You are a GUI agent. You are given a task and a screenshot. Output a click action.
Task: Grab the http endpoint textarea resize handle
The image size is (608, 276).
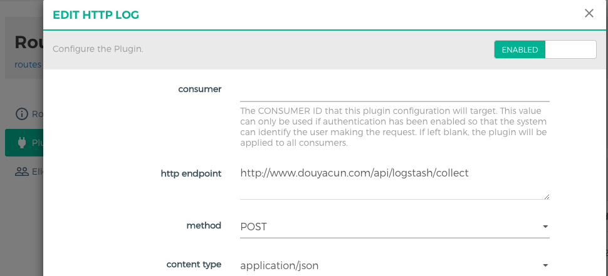547,197
